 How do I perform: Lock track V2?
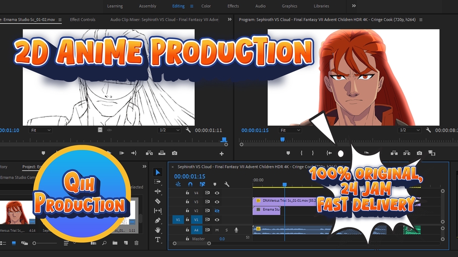[187, 210]
